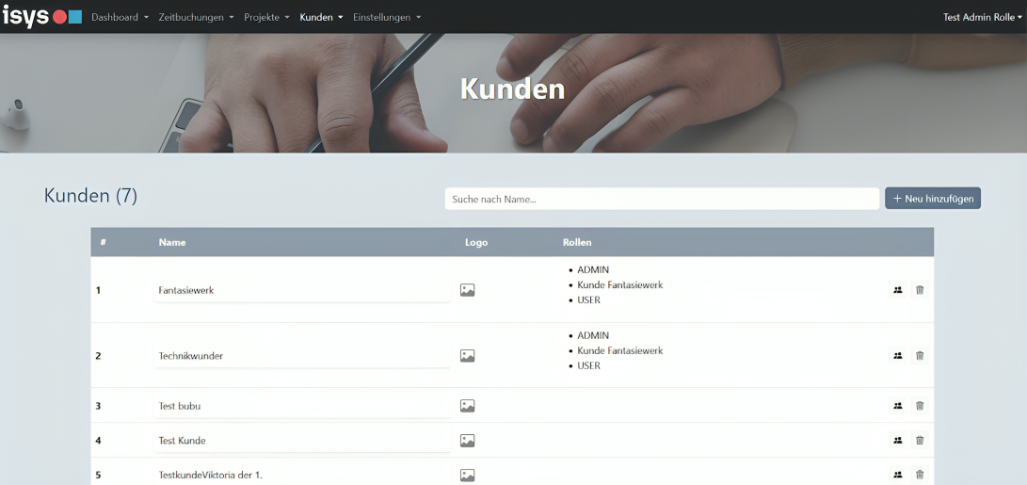
Task: Click the Name column header
Action: tap(171, 242)
